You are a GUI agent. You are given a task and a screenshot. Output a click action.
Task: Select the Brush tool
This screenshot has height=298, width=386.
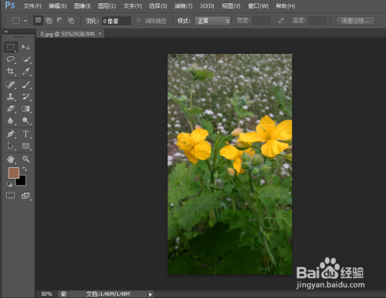point(25,85)
